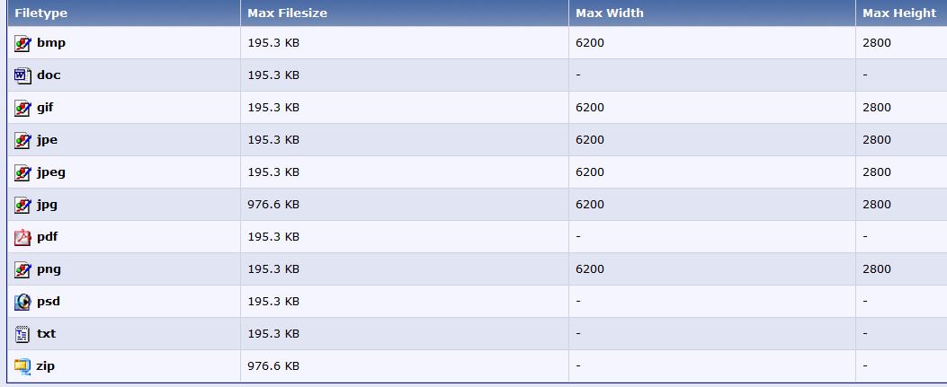Click the bmp max width 6200 cell
Screen dimensions: 947x387
[712, 43]
